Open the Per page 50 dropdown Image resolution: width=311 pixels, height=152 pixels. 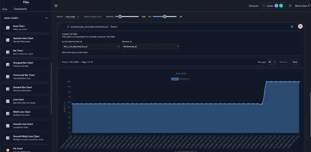pos(272,62)
